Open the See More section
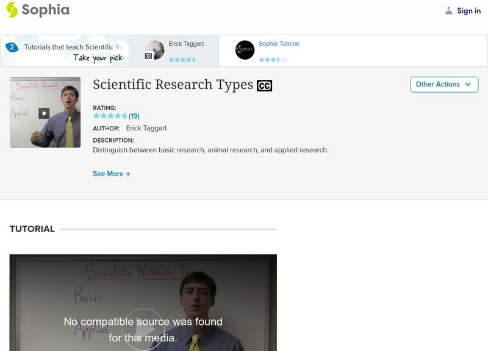The width and height of the screenshot is (488, 351). (112, 174)
